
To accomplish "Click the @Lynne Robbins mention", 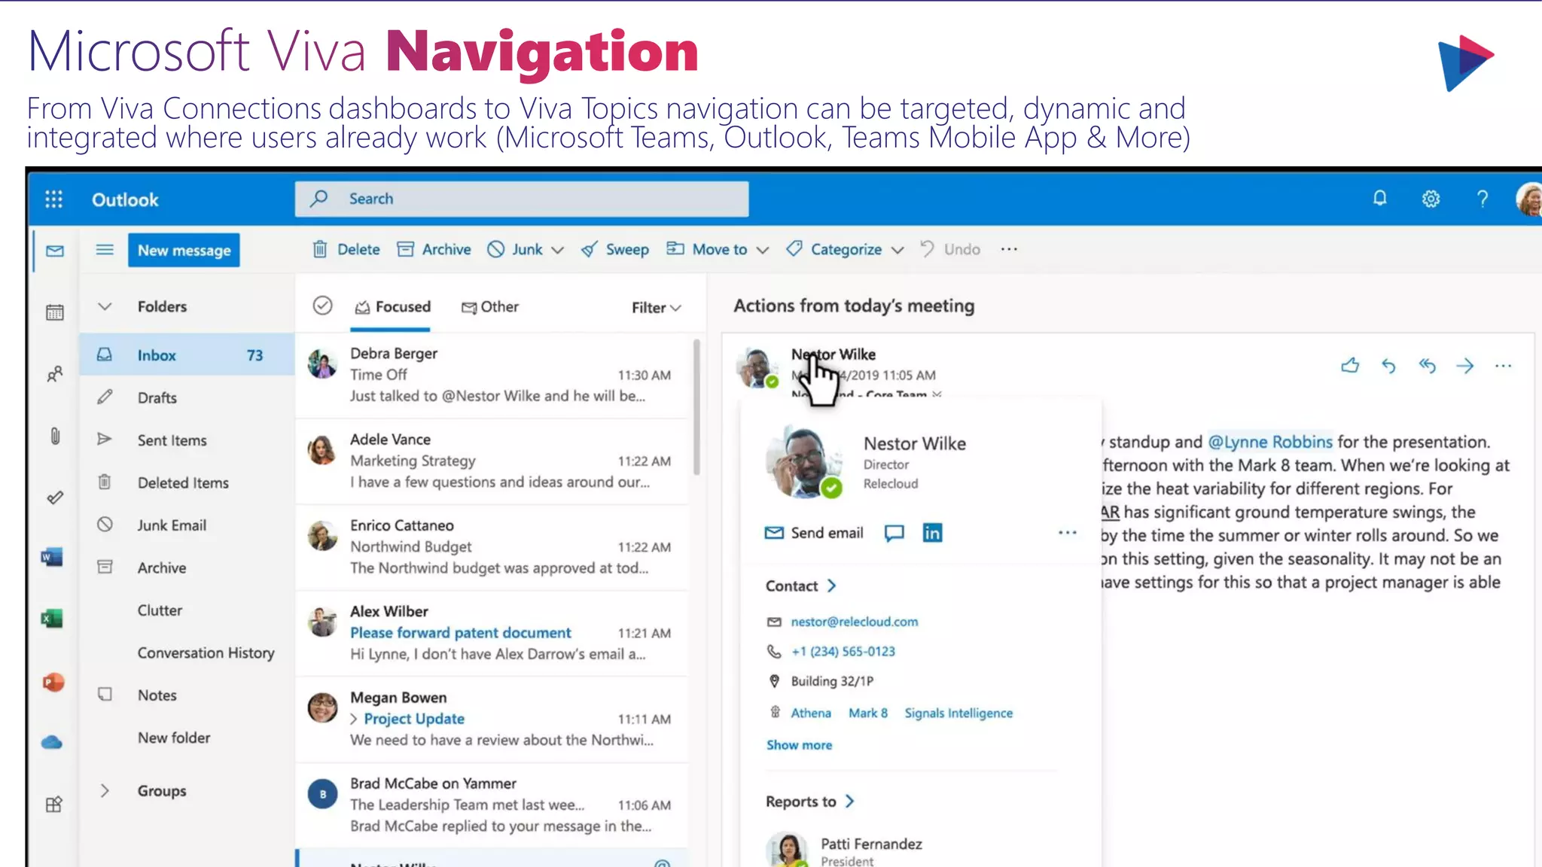I will 1270,442.
